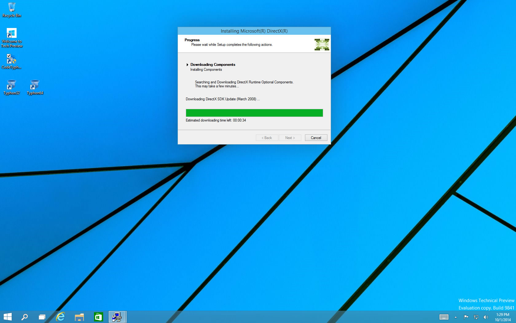Open the Recycle Bin desktop icon

(12, 10)
